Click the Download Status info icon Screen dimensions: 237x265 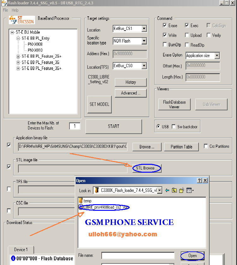[13, 258]
